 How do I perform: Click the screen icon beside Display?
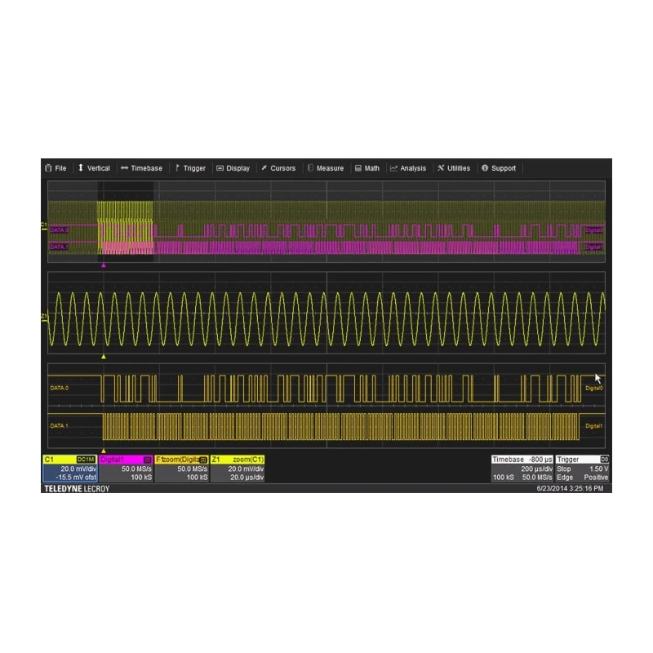(220, 168)
